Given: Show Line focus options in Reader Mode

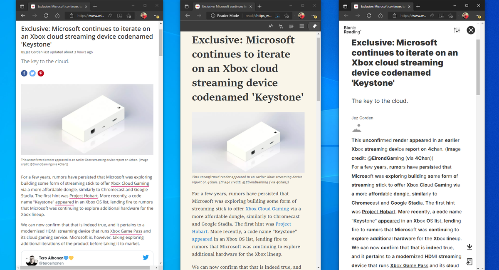Looking at the screenshot, I should [301, 26].
